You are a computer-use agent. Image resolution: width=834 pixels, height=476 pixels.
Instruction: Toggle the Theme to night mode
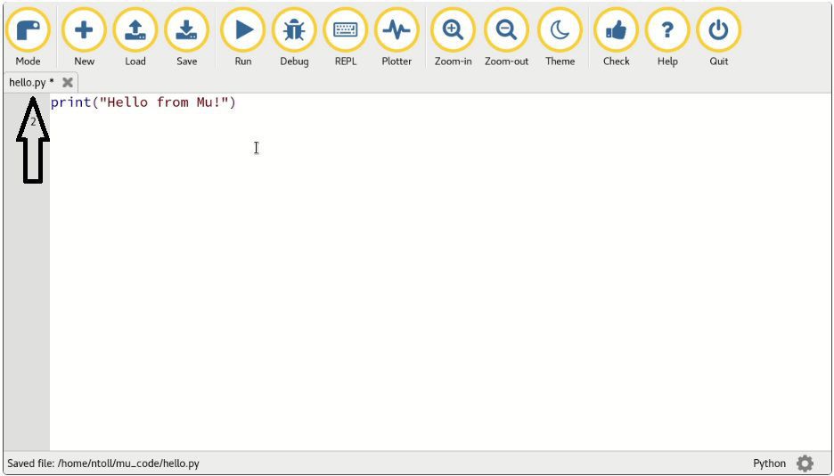pyautogui.click(x=560, y=37)
